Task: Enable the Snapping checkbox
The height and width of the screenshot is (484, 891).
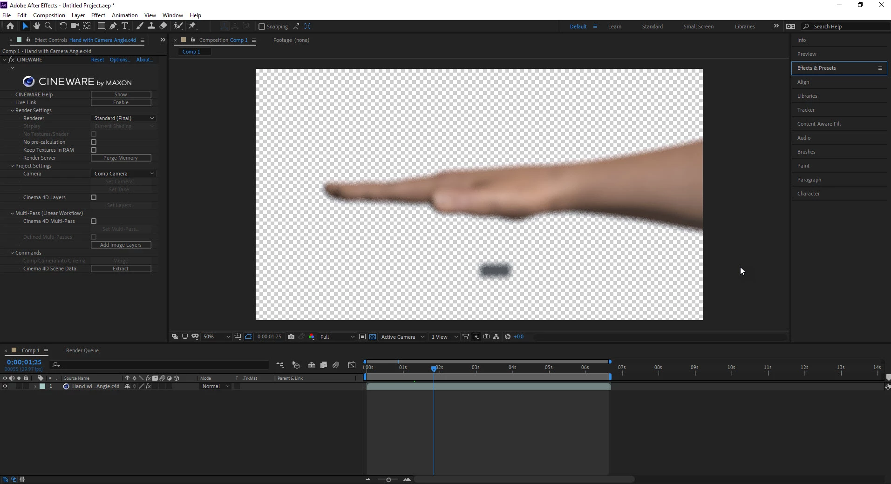Action: pos(262,27)
